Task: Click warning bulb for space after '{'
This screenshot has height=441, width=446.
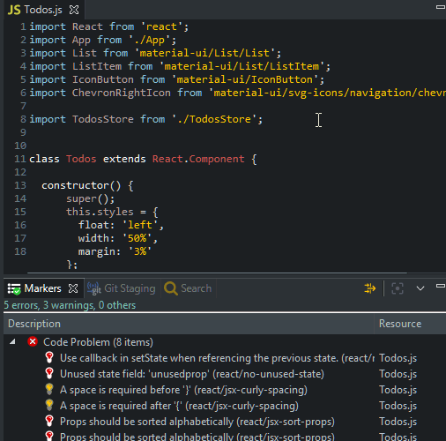Action: coord(49,405)
